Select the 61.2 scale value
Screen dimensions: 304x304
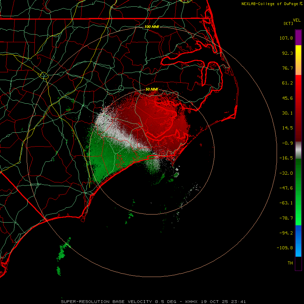click(287, 83)
